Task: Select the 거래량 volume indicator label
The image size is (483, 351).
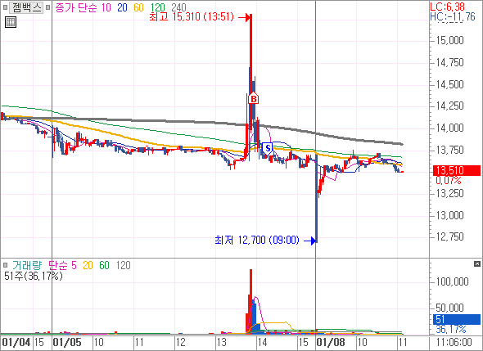Action: tap(27, 265)
